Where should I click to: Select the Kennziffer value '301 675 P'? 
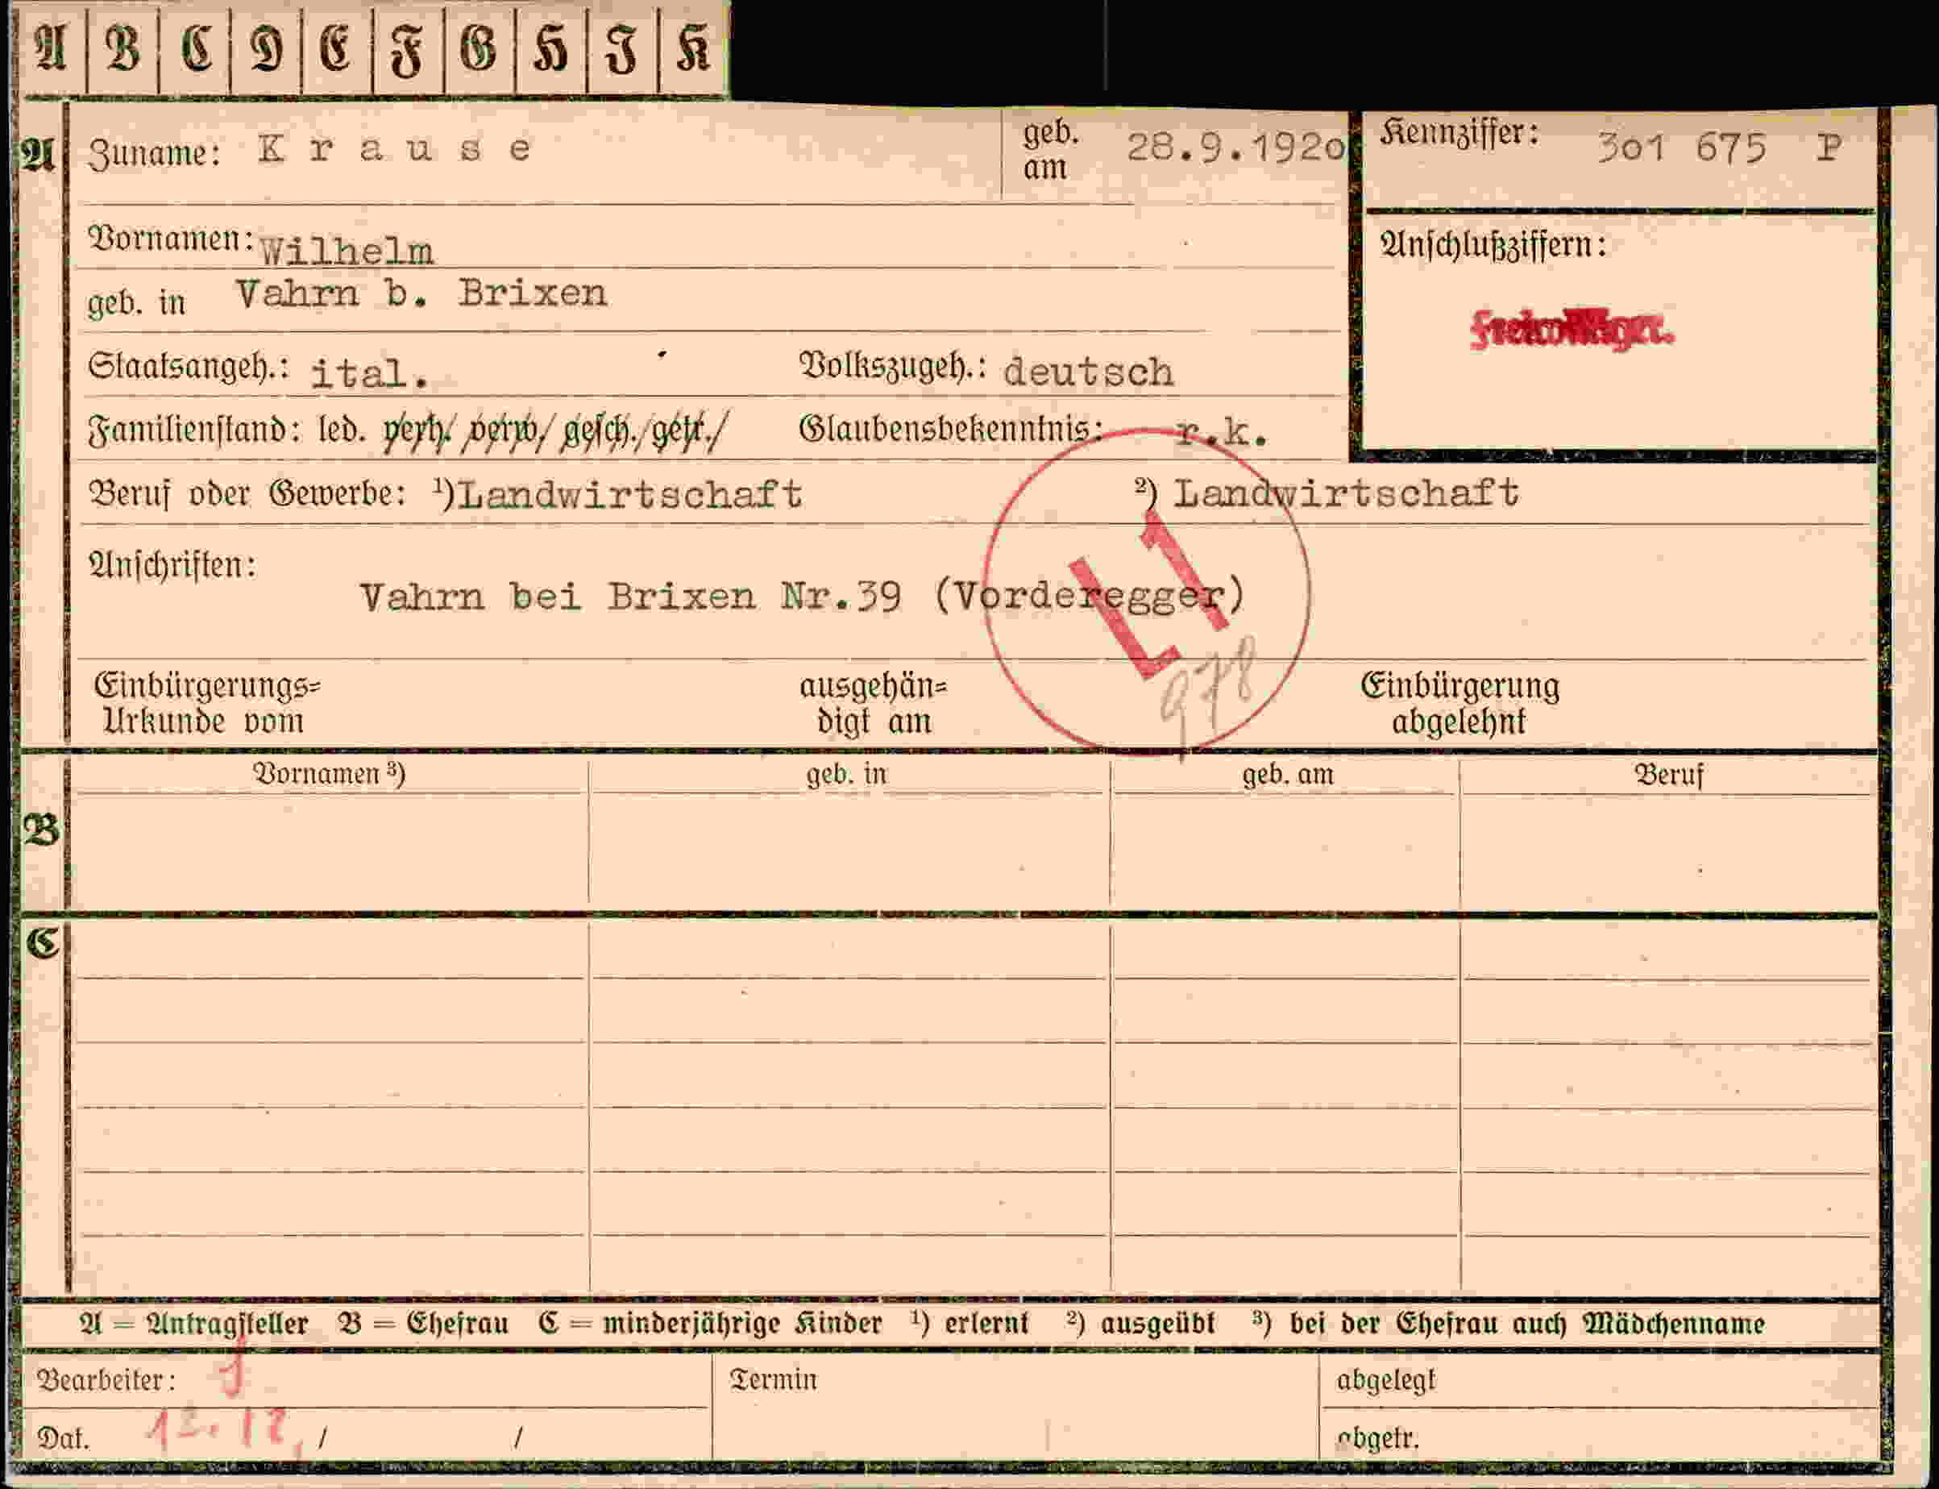(x=1721, y=148)
